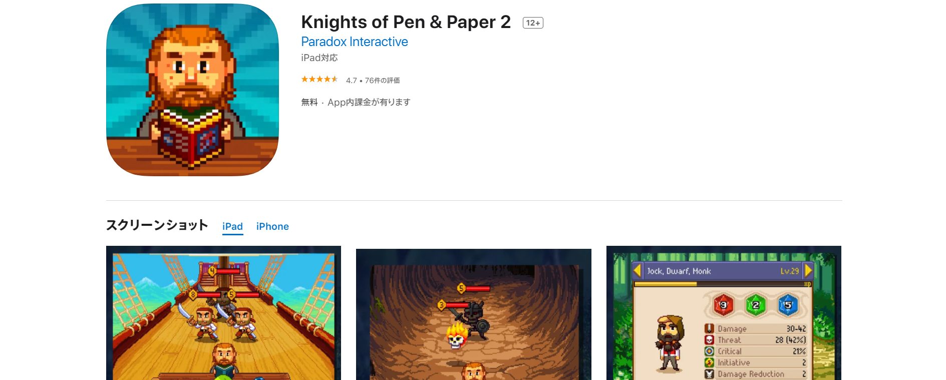Viewport: 946px width, 380px height.
Task: Open the Jock, Dwarf, Monk stats screenshot
Action: click(724, 313)
